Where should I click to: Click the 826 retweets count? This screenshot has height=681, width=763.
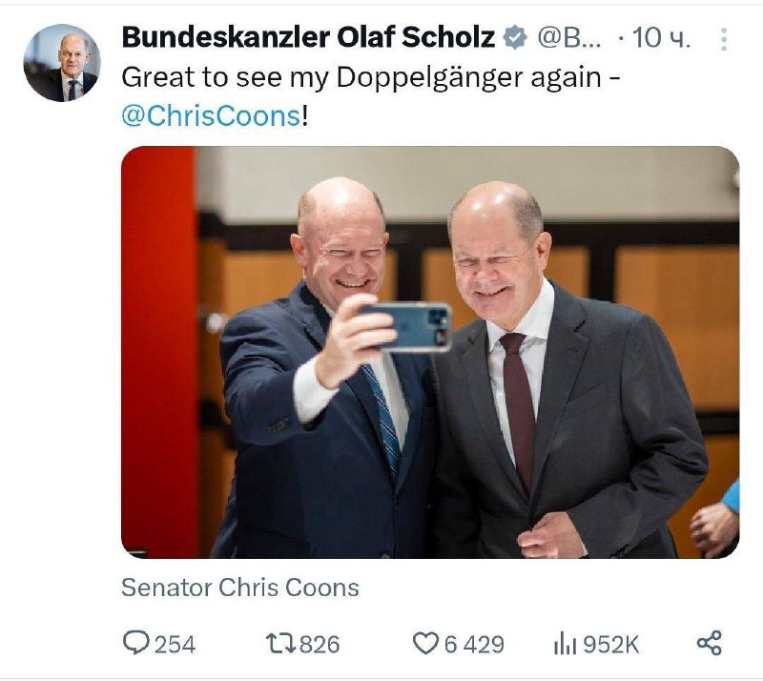point(320,645)
